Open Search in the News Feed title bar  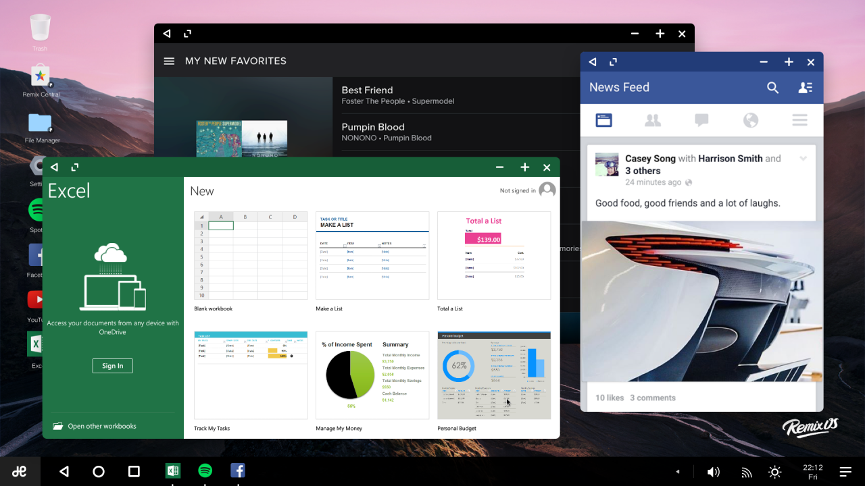click(772, 88)
